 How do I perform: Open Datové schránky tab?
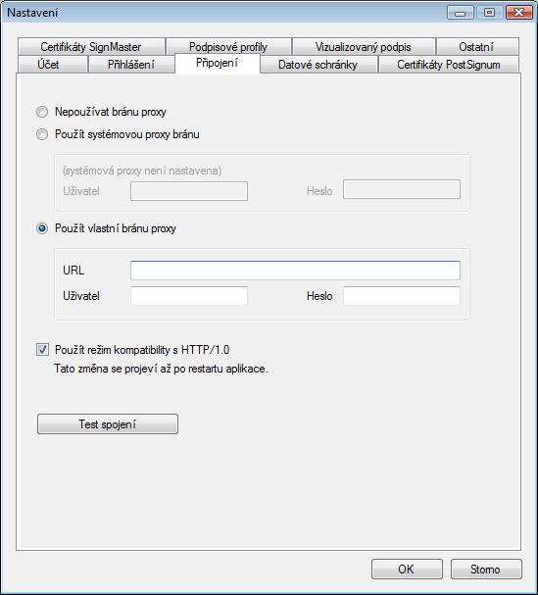pos(318,65)
